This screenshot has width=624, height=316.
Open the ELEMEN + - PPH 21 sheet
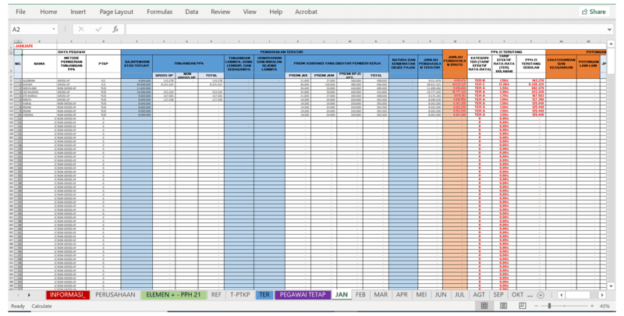(173, 295)
